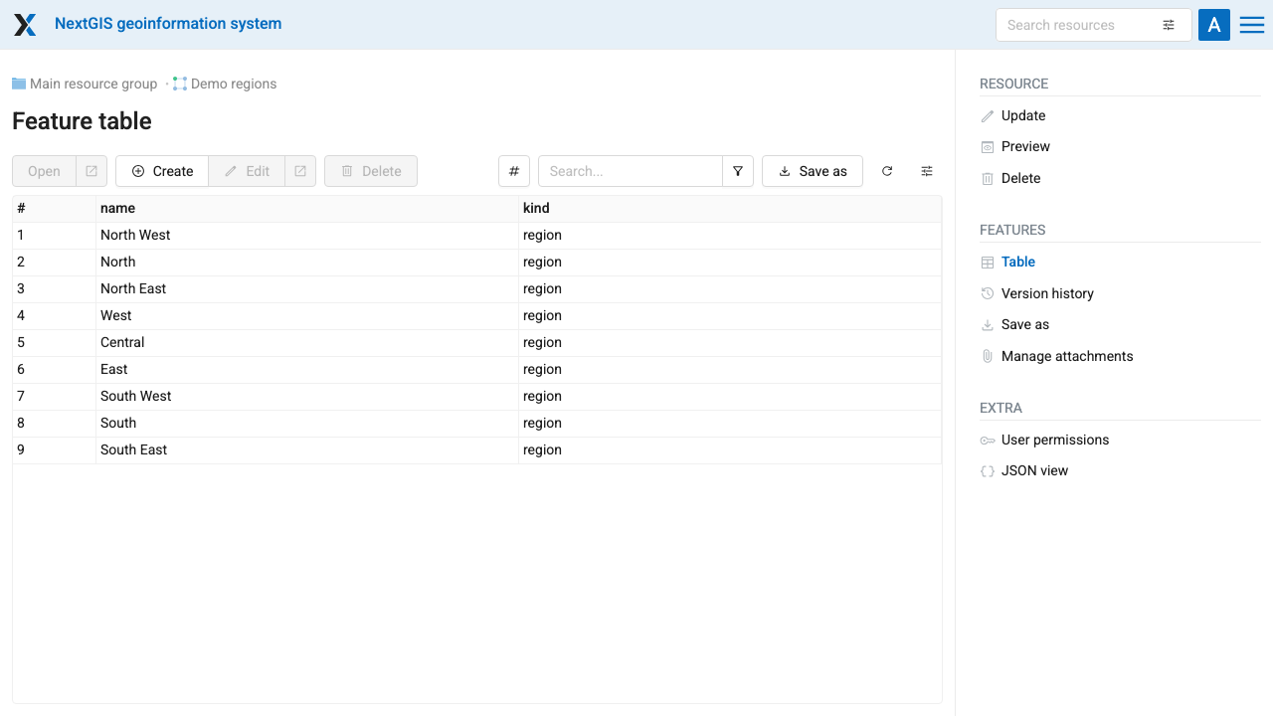Select the Central row

tap(477, 343)
